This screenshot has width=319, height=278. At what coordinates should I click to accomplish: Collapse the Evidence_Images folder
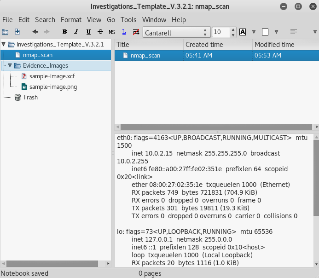pos(10,65)
